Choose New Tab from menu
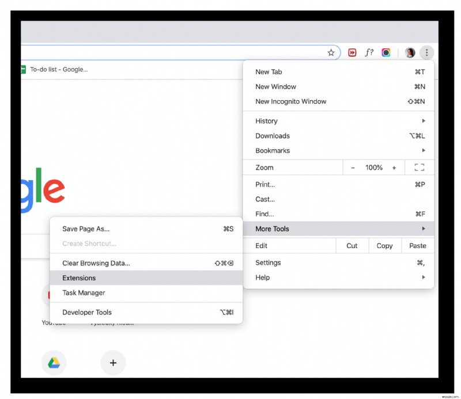The height and width of the screenshot is (399, 461). tap(338, 72)
